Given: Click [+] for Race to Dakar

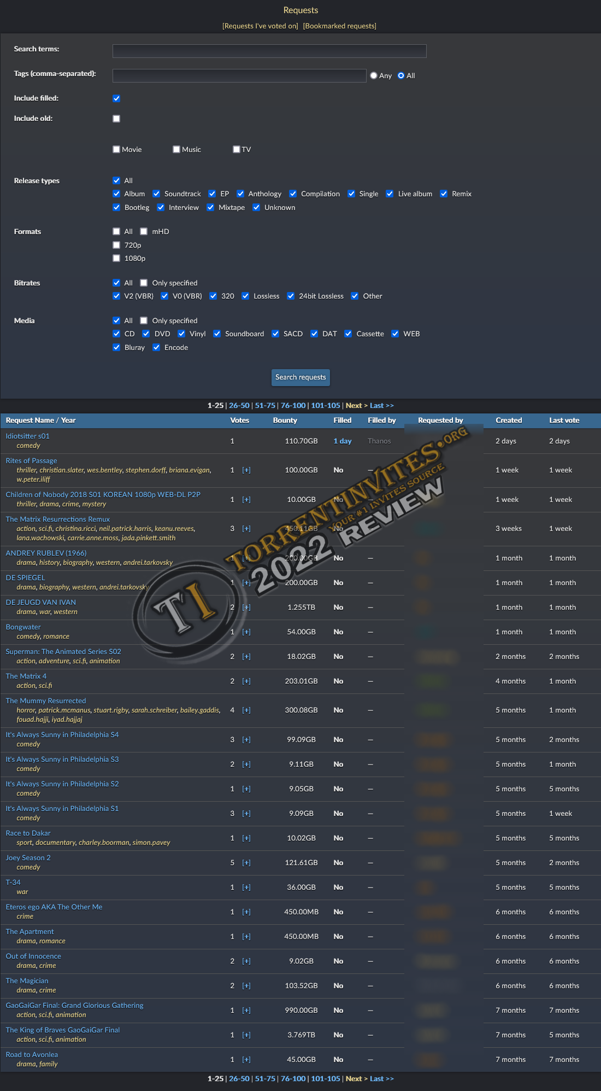Looking at the screenshot, I should pos(246,838).
